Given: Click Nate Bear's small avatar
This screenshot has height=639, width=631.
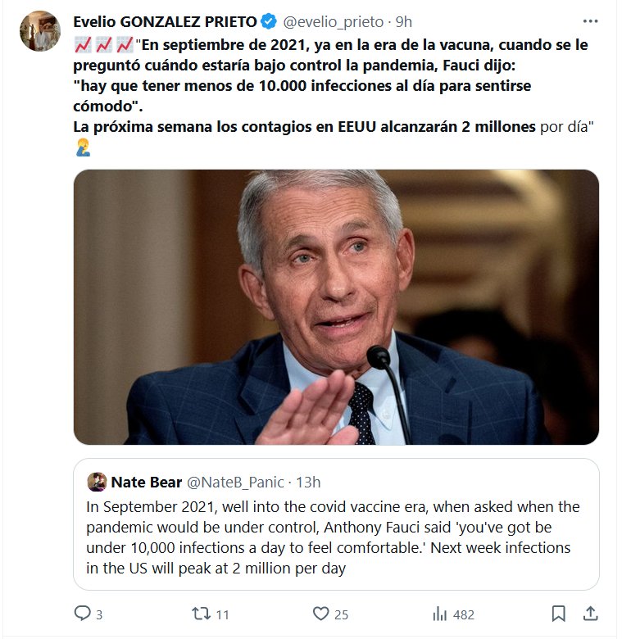Looking at the screenshot, I should coord(96,482).
